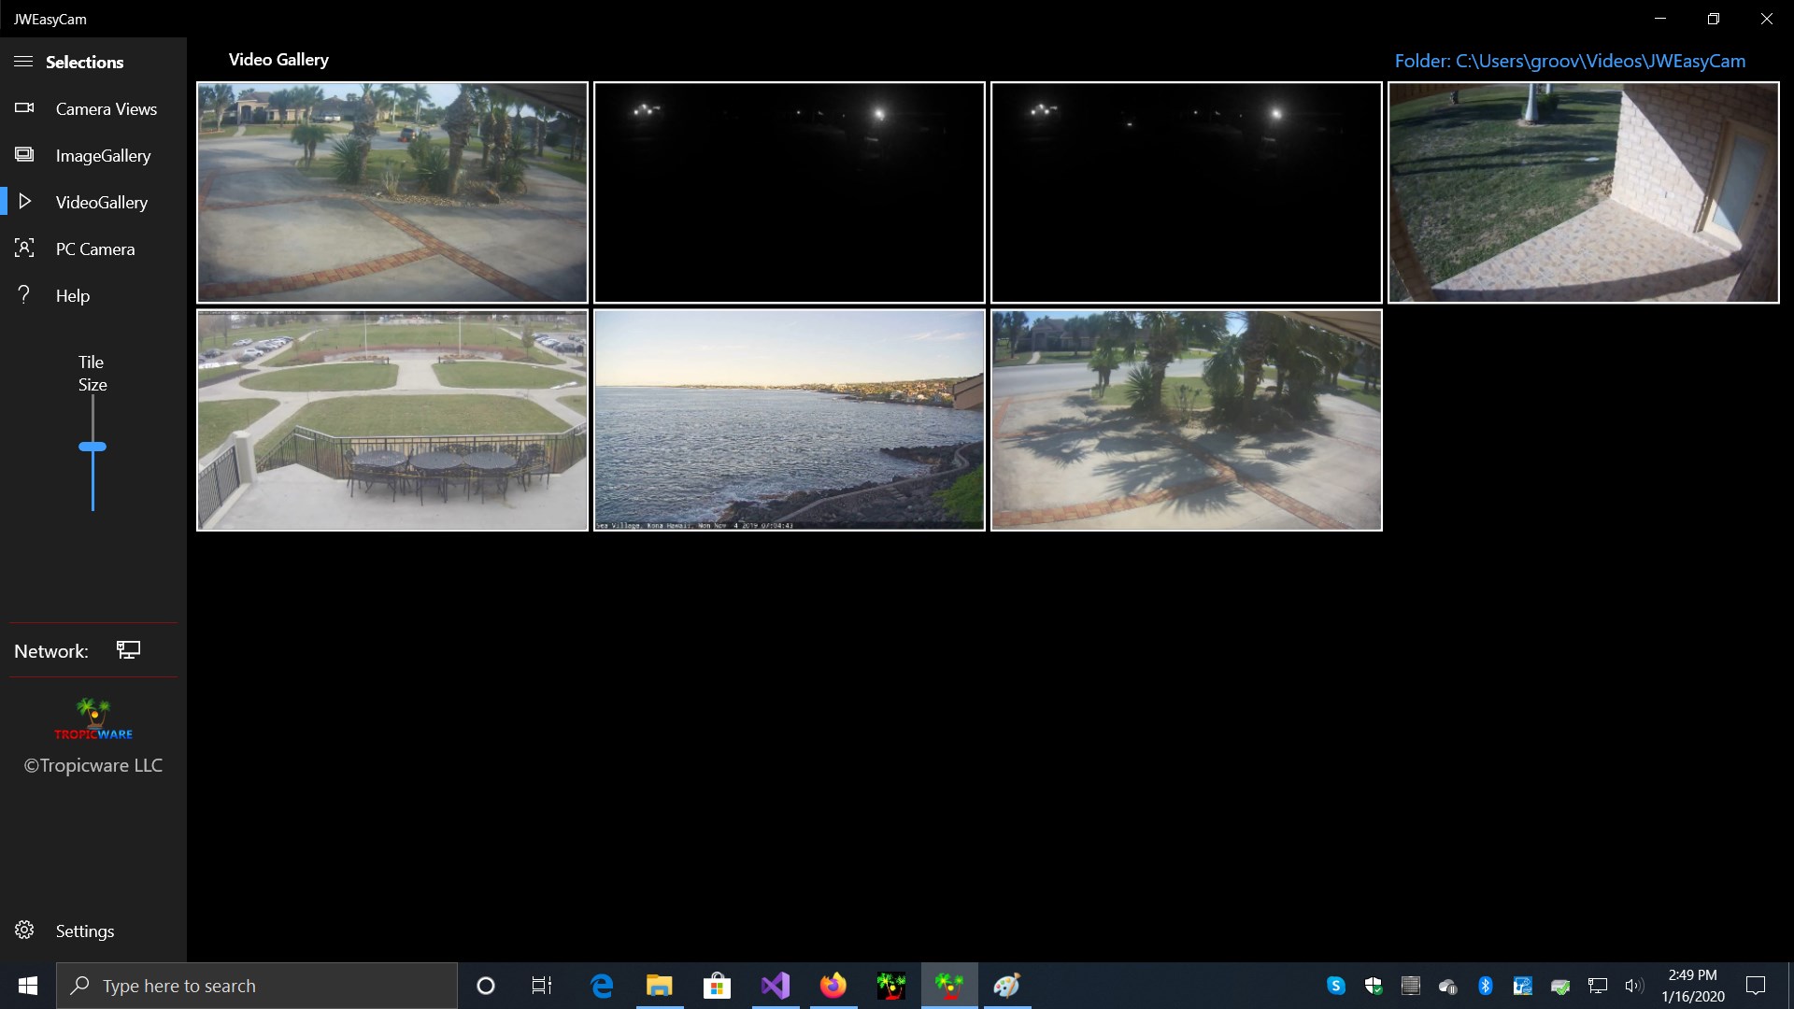
Task: Click the Tropicware LLC copyright text
Action: [x=93, y=765]
